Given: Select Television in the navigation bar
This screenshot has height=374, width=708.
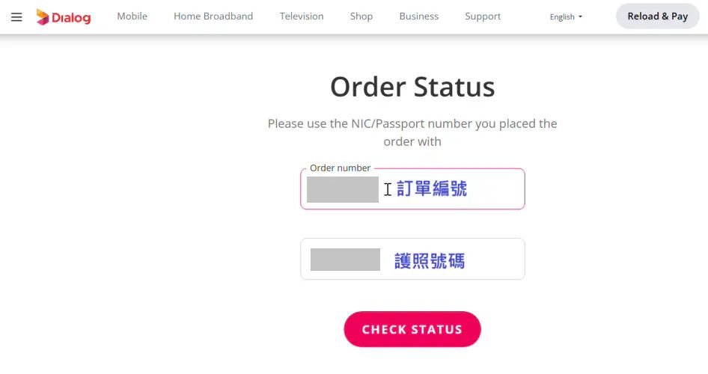Looking at the screenshot, I should point(302,16).
